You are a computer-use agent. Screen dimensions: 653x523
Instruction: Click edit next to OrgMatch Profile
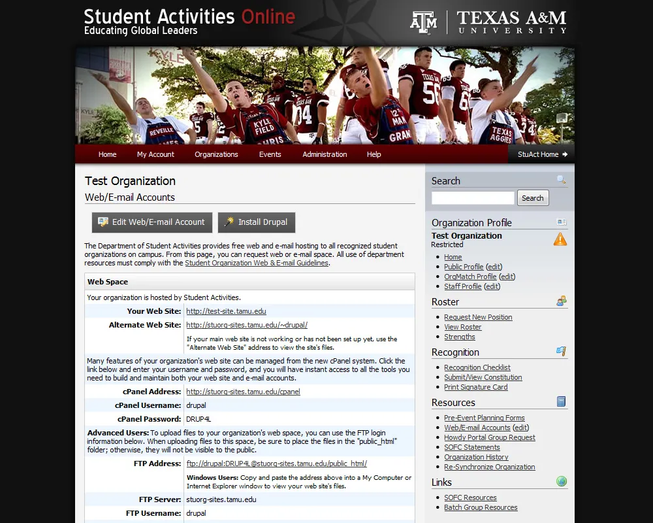507,277
